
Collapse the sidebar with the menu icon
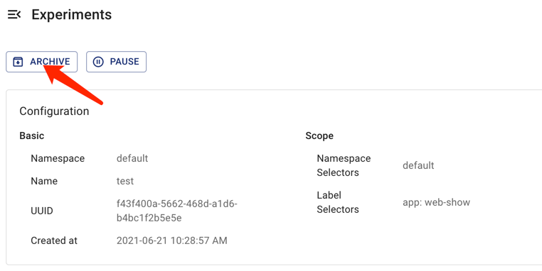click(x=14, y=14)
